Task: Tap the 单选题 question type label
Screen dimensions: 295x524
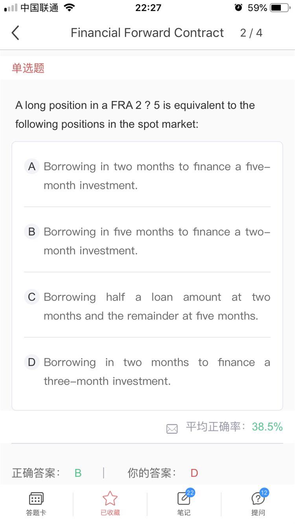Action: tap(28, 68)
